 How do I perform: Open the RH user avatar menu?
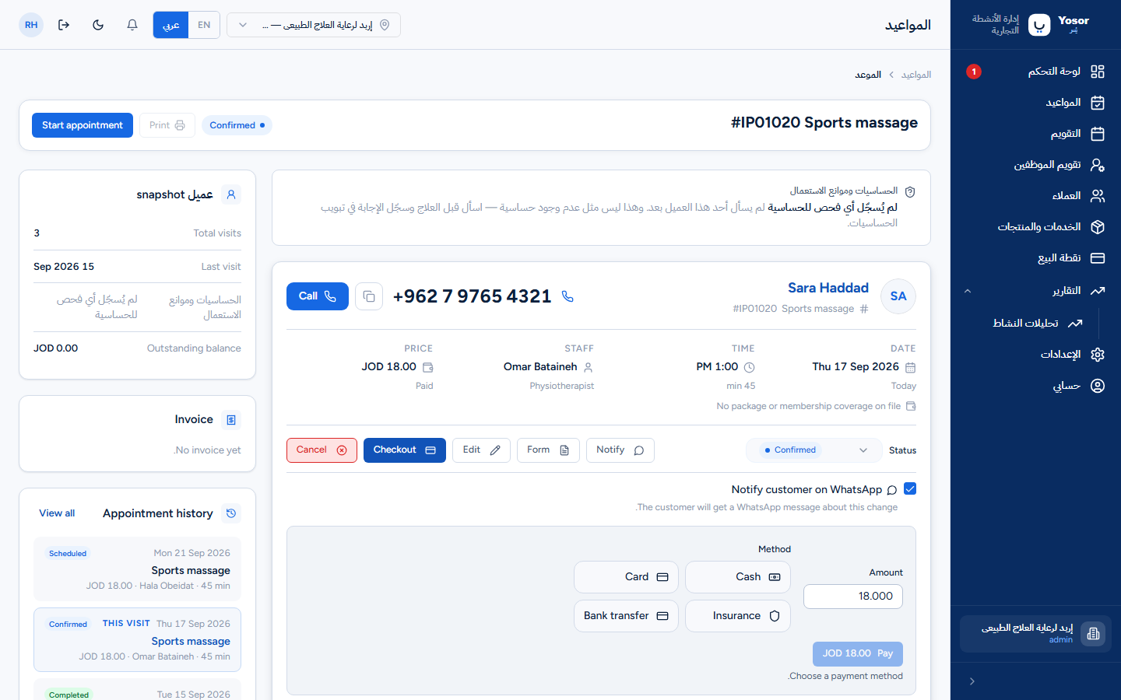pyautogui.click(x=31, y=25)
